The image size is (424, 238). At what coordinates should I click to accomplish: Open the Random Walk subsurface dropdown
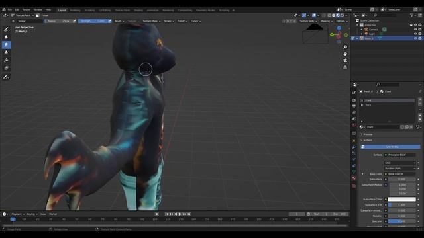(x=400, y=169)
